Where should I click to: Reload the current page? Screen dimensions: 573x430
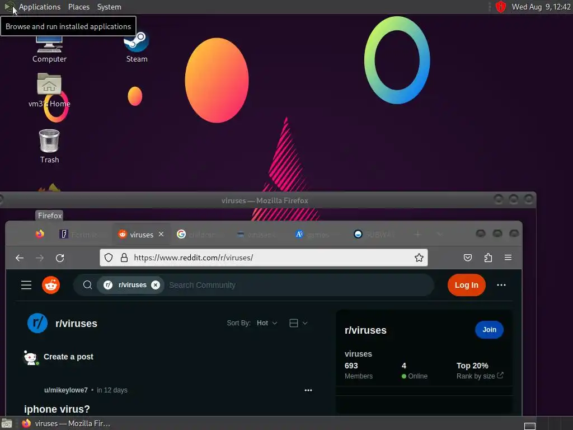(x=60, y=258)
